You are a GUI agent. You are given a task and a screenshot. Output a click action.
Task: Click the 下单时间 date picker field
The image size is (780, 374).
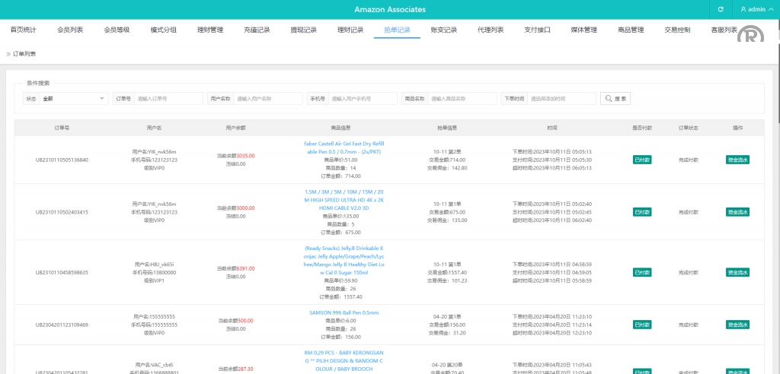coord(562,99)
